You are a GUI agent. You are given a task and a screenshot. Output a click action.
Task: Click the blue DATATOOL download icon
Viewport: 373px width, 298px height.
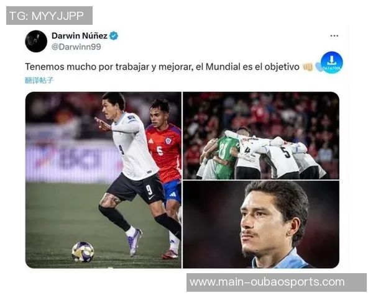[x=331, y=63]
